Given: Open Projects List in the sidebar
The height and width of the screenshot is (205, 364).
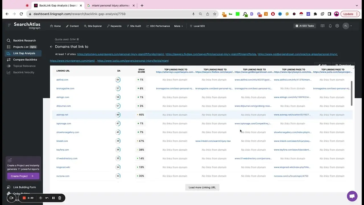Looking at the screenshot, I should (x=21, y=47).
